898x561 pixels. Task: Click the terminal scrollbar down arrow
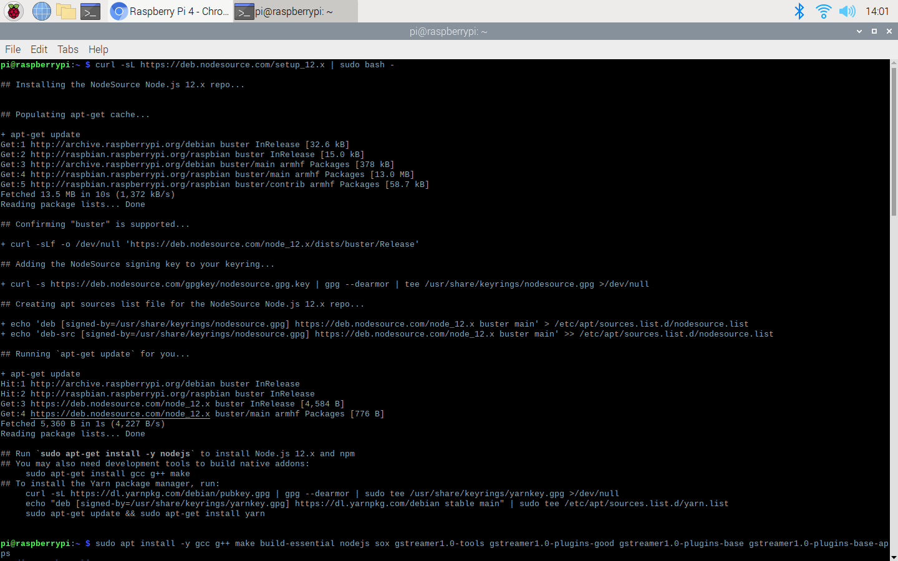(x=894, y=557)
